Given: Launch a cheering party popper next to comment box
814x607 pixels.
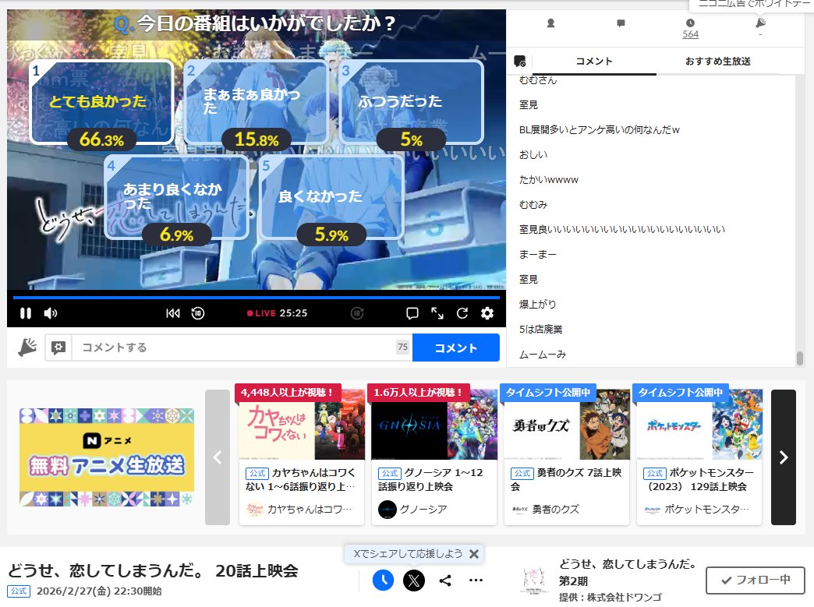Looking at the screenshot, I should (26, 347).
